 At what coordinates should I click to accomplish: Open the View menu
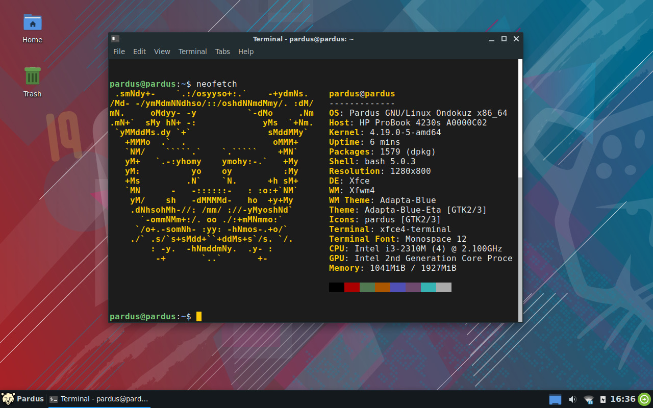162,52
